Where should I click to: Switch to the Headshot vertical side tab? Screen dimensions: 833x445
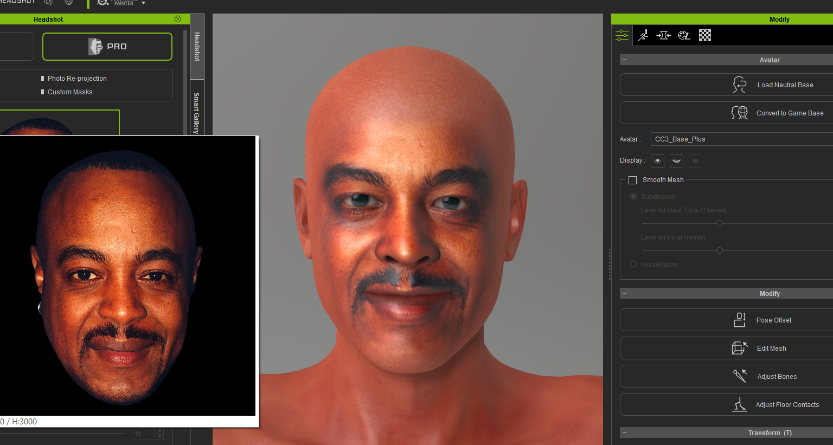(x=197, y=47)
